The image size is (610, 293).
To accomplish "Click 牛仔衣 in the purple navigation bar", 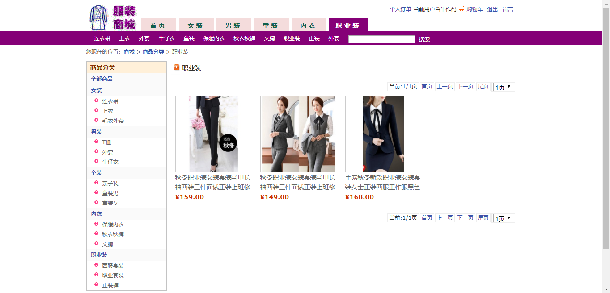I will tap(166, 38).
